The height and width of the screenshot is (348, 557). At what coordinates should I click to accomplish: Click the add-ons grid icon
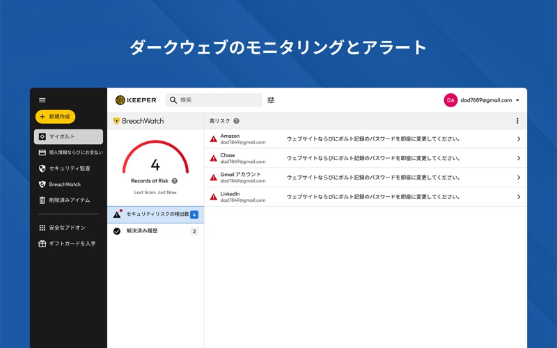pyautogui.click(x=42, y=228)
